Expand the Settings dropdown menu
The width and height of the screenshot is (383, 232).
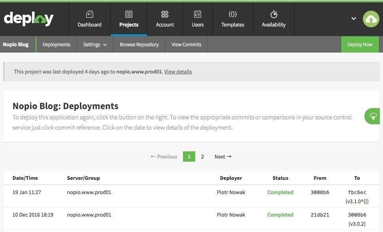tap(95, 44)
